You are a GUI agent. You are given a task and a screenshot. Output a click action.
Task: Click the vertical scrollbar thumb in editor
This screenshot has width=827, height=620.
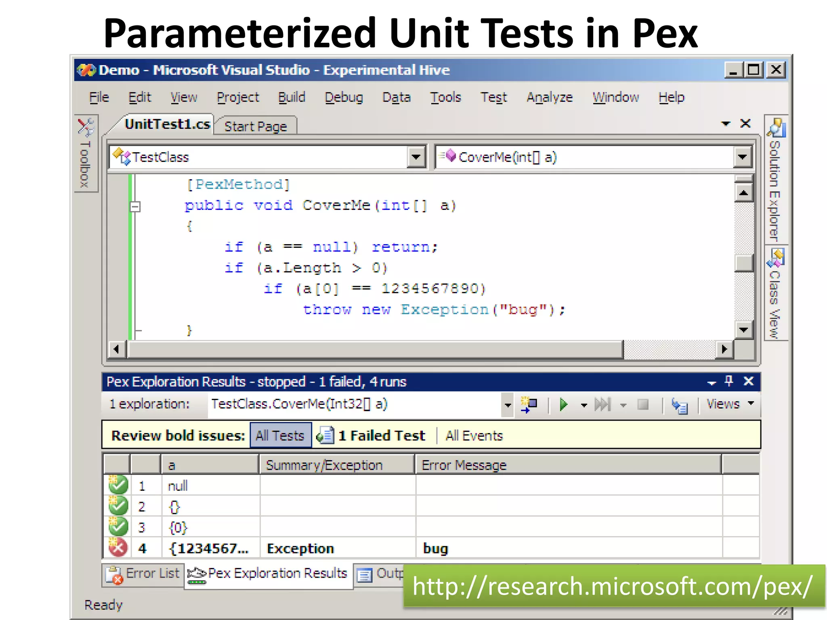[x=743, y=263]
